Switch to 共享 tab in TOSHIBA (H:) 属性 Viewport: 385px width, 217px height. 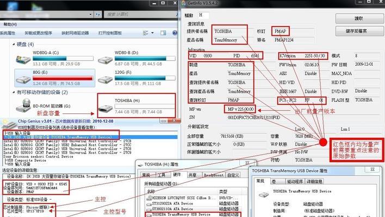(x=192, y=175)
